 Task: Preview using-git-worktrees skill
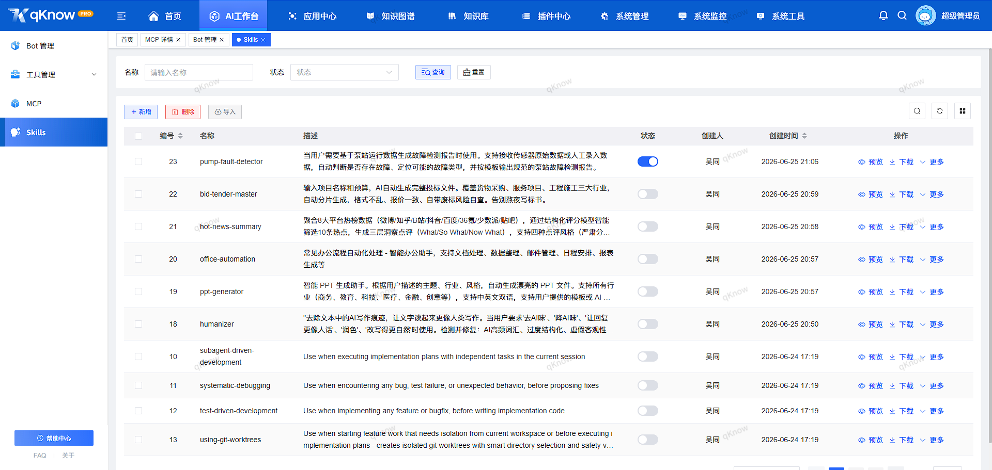tap(871, 440)
